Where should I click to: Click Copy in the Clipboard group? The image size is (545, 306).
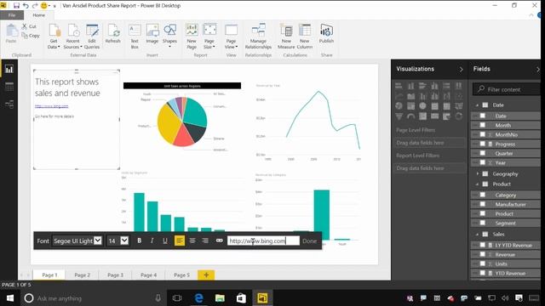[31, 36]
